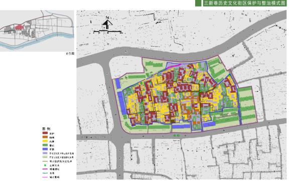290x181 pixels.
Task: Click the red 保护 legend swatch
Action: click(45, 133)
